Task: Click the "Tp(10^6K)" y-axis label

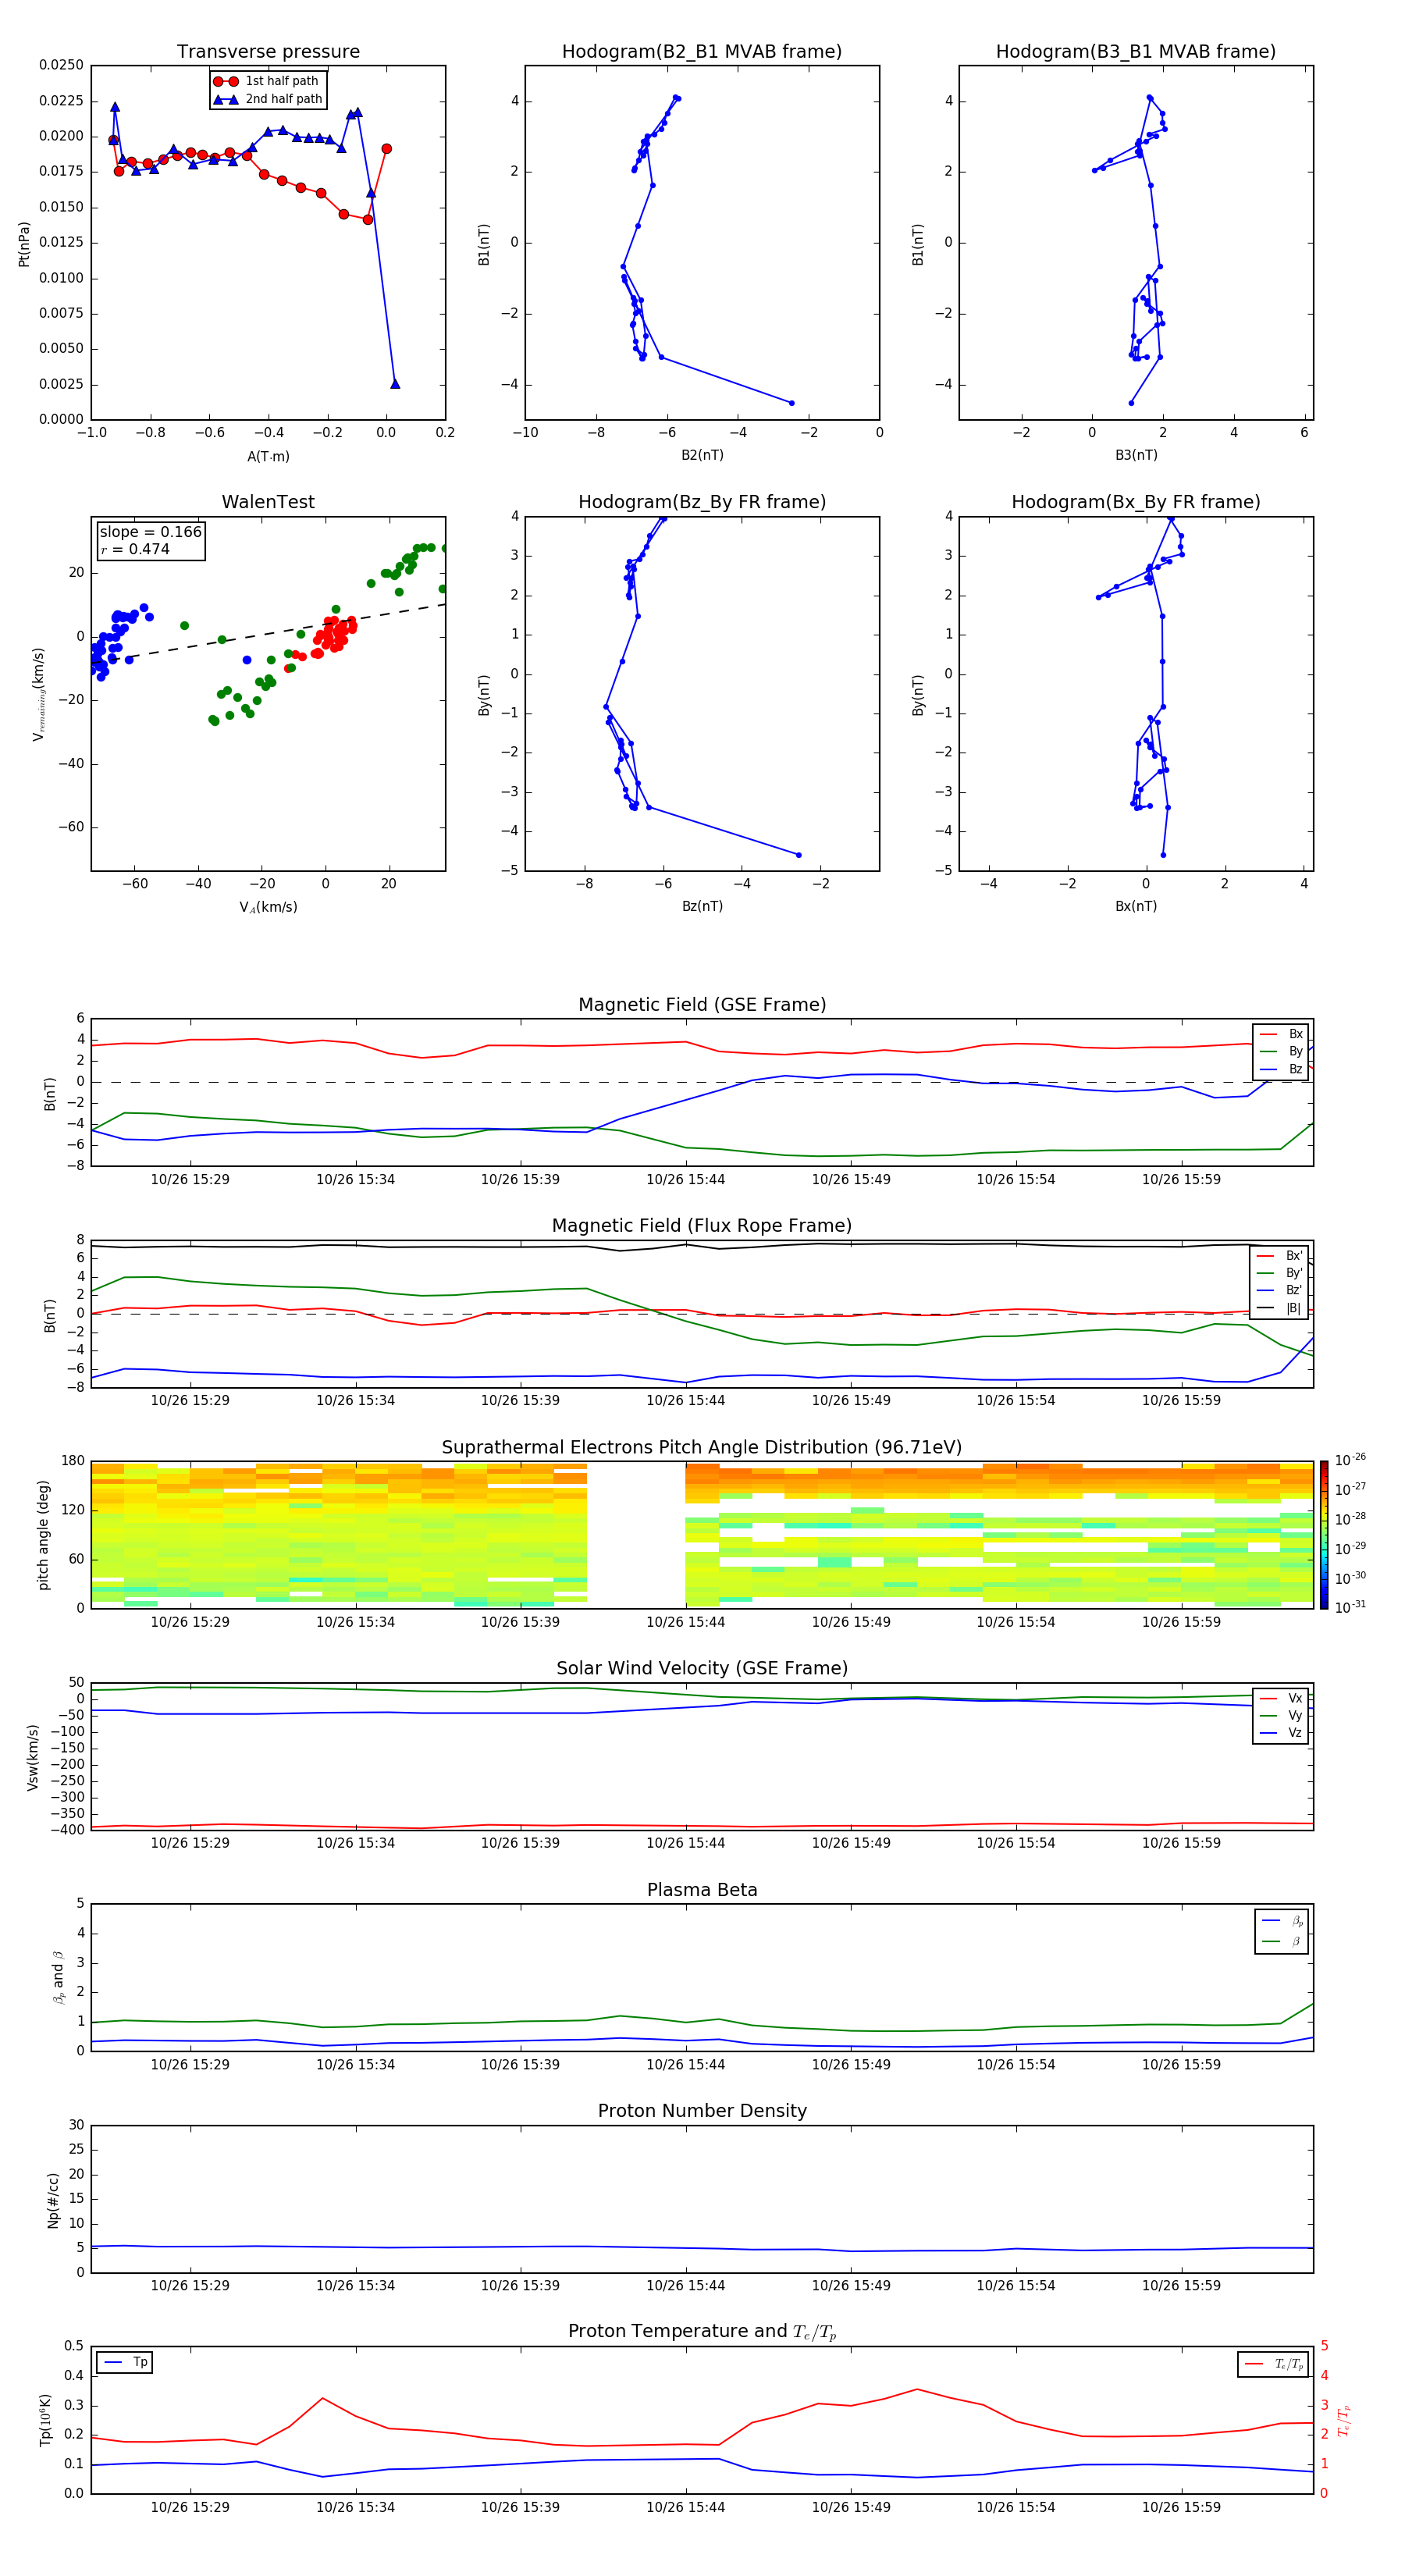Action: 45,2420
